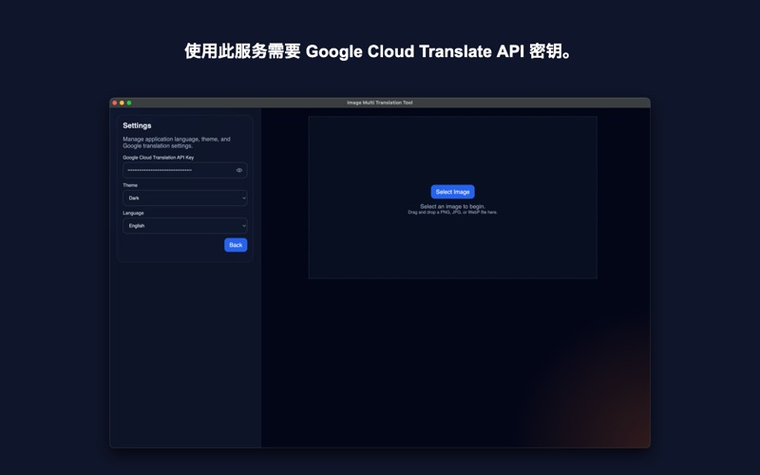This screenshot has height=475, width=760.
Task: Click the empty image drop zone area
Action: [x=452, y=247]
